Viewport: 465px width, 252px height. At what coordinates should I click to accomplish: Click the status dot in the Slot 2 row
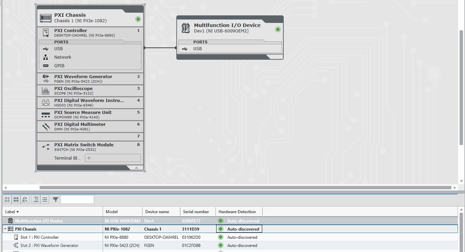220,246
